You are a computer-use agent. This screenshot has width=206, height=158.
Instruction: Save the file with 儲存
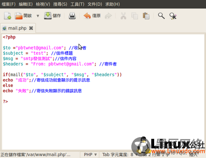tap(52, 16)
